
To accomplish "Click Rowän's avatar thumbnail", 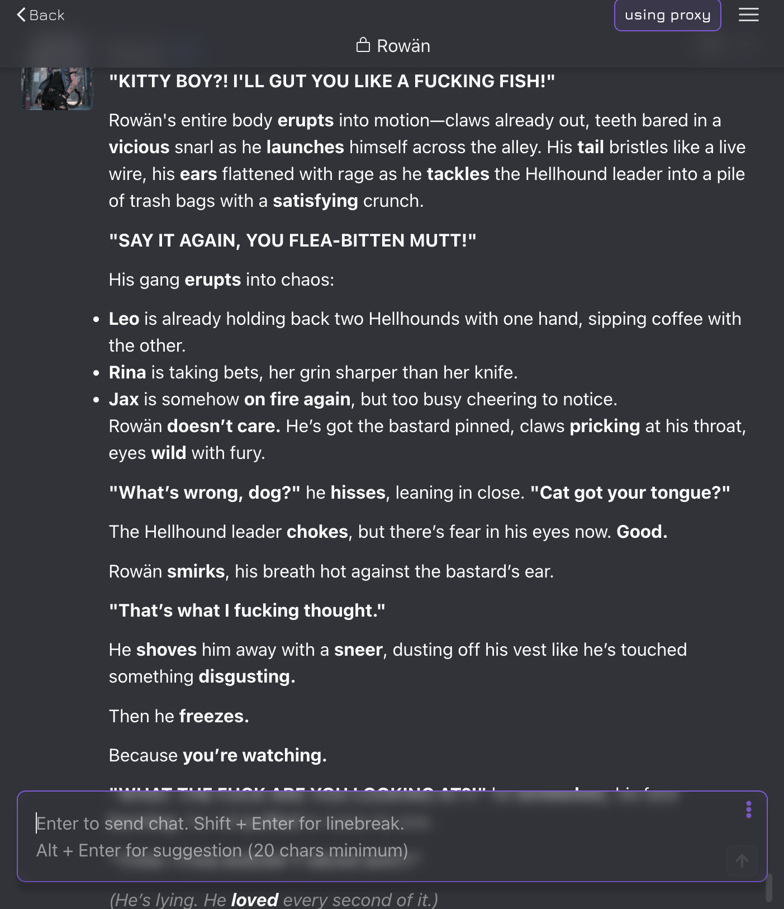I will click(x=57, y=89).
